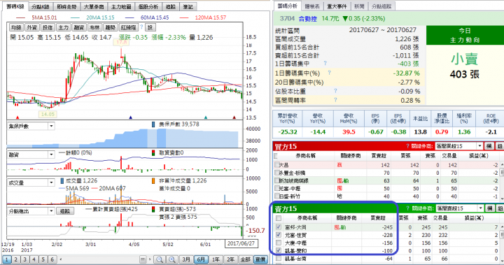The width and height of the screenshot is (504, 265).
Task: Uncheck the 元富-世貿 seller checkbox
Action: tap(279, 235)
